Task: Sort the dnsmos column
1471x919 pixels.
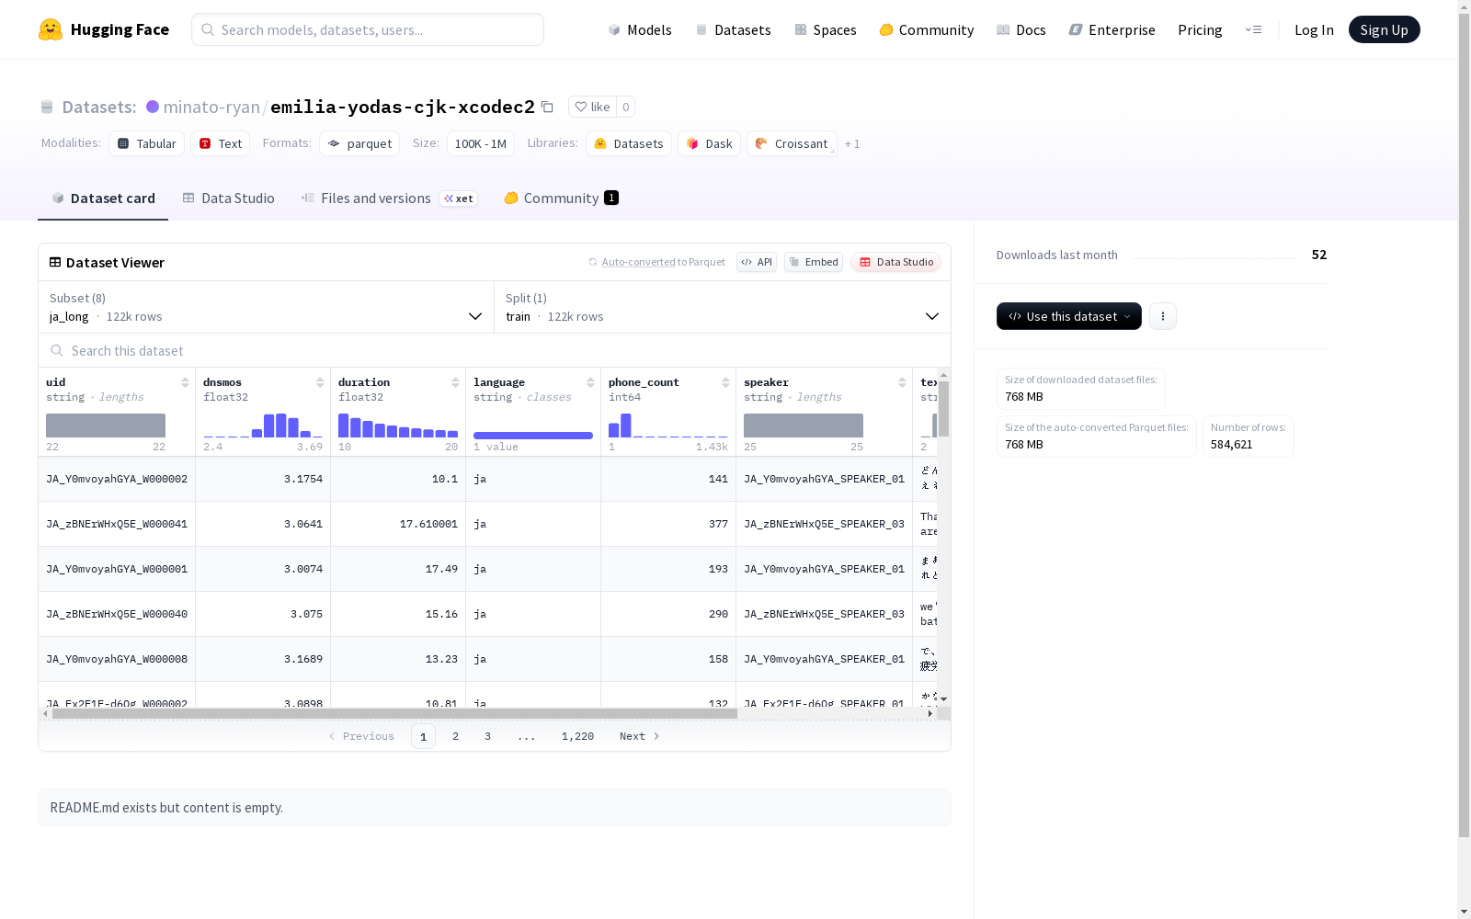Action: pos(320,382)
